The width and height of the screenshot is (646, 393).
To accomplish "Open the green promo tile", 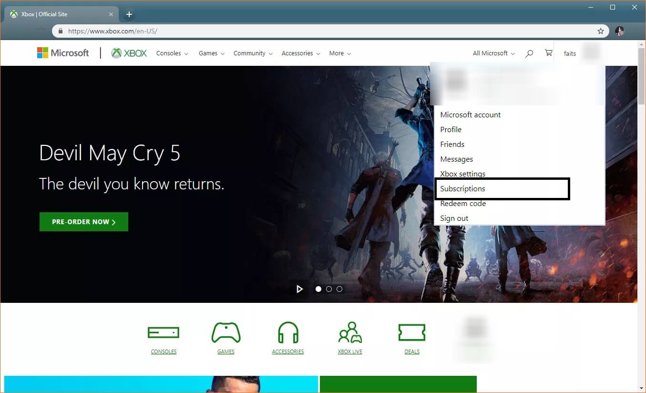I will pos(398,384).
